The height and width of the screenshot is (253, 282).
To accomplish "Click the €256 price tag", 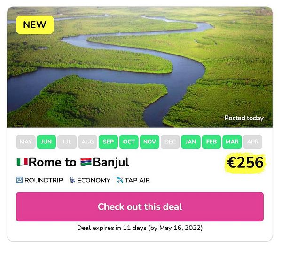I will [245, 163].
